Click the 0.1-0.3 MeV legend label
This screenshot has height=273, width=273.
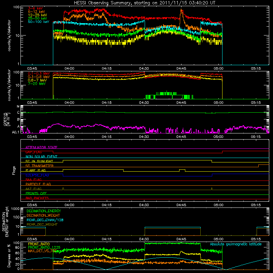[39, 74]
